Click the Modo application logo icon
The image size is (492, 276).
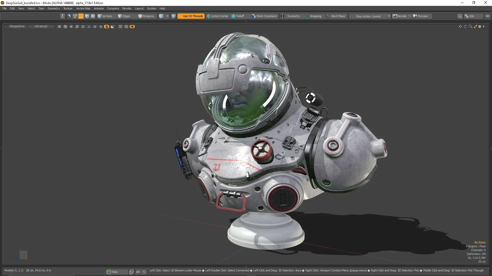[x=3, y=3]
